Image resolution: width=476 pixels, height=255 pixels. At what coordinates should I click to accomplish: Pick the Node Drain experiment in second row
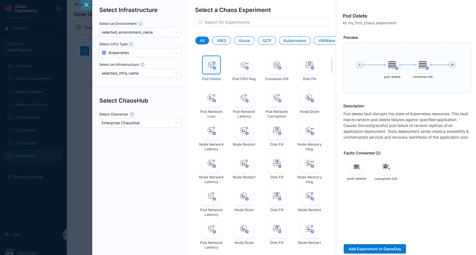click(x=310, y=98)
